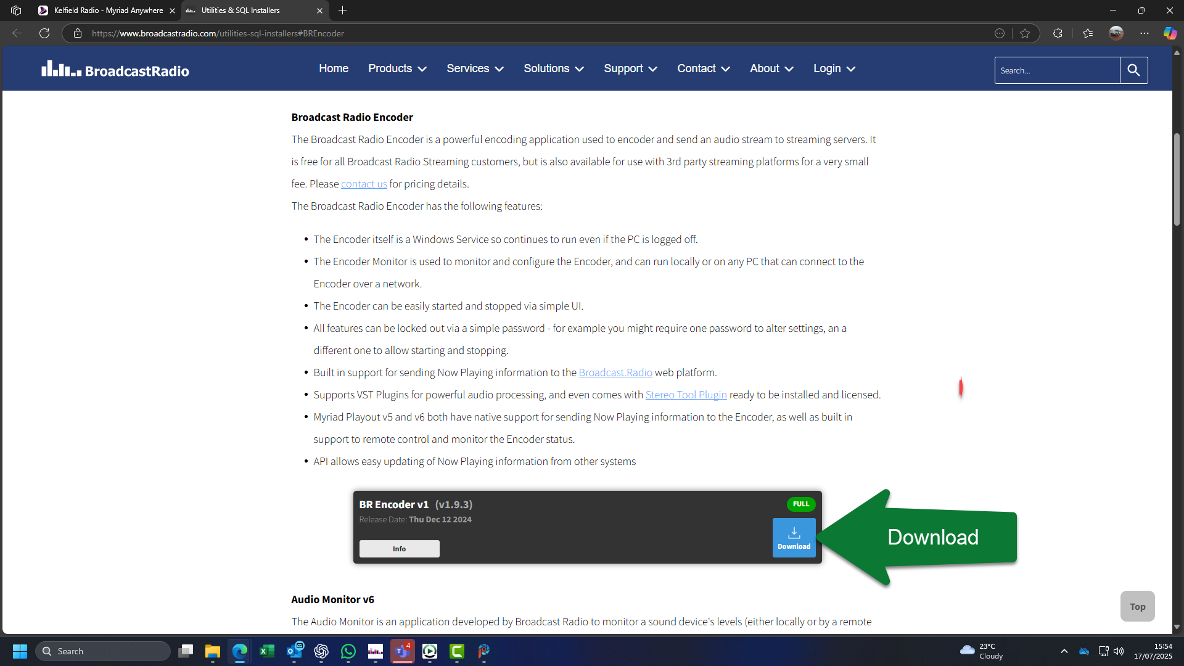
Task: Click the Audio Monitor v6 heading
Action: click(x=332, y=599)
